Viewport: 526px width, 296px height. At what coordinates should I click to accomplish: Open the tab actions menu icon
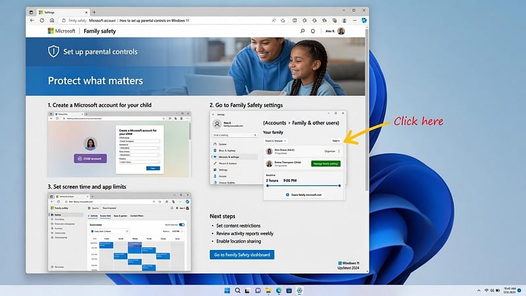(31, 12)
